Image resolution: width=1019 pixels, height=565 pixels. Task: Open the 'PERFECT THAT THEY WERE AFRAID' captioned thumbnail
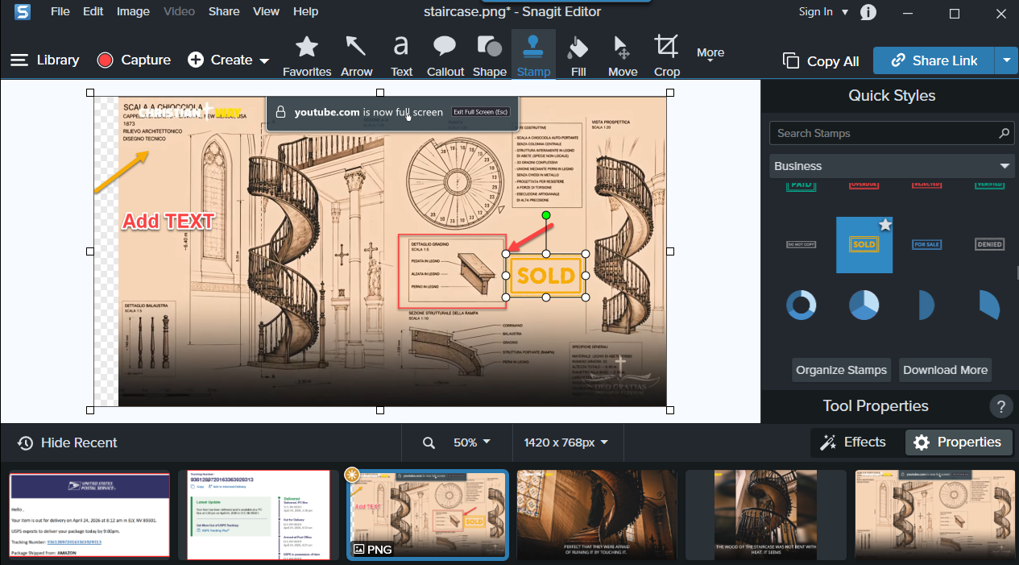[x=596, y=515]
